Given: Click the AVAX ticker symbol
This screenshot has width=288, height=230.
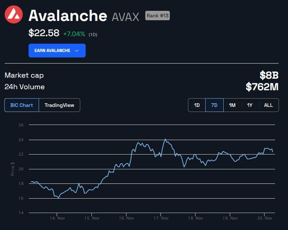Looking at the screenshot, I should (x=126, y=16).
